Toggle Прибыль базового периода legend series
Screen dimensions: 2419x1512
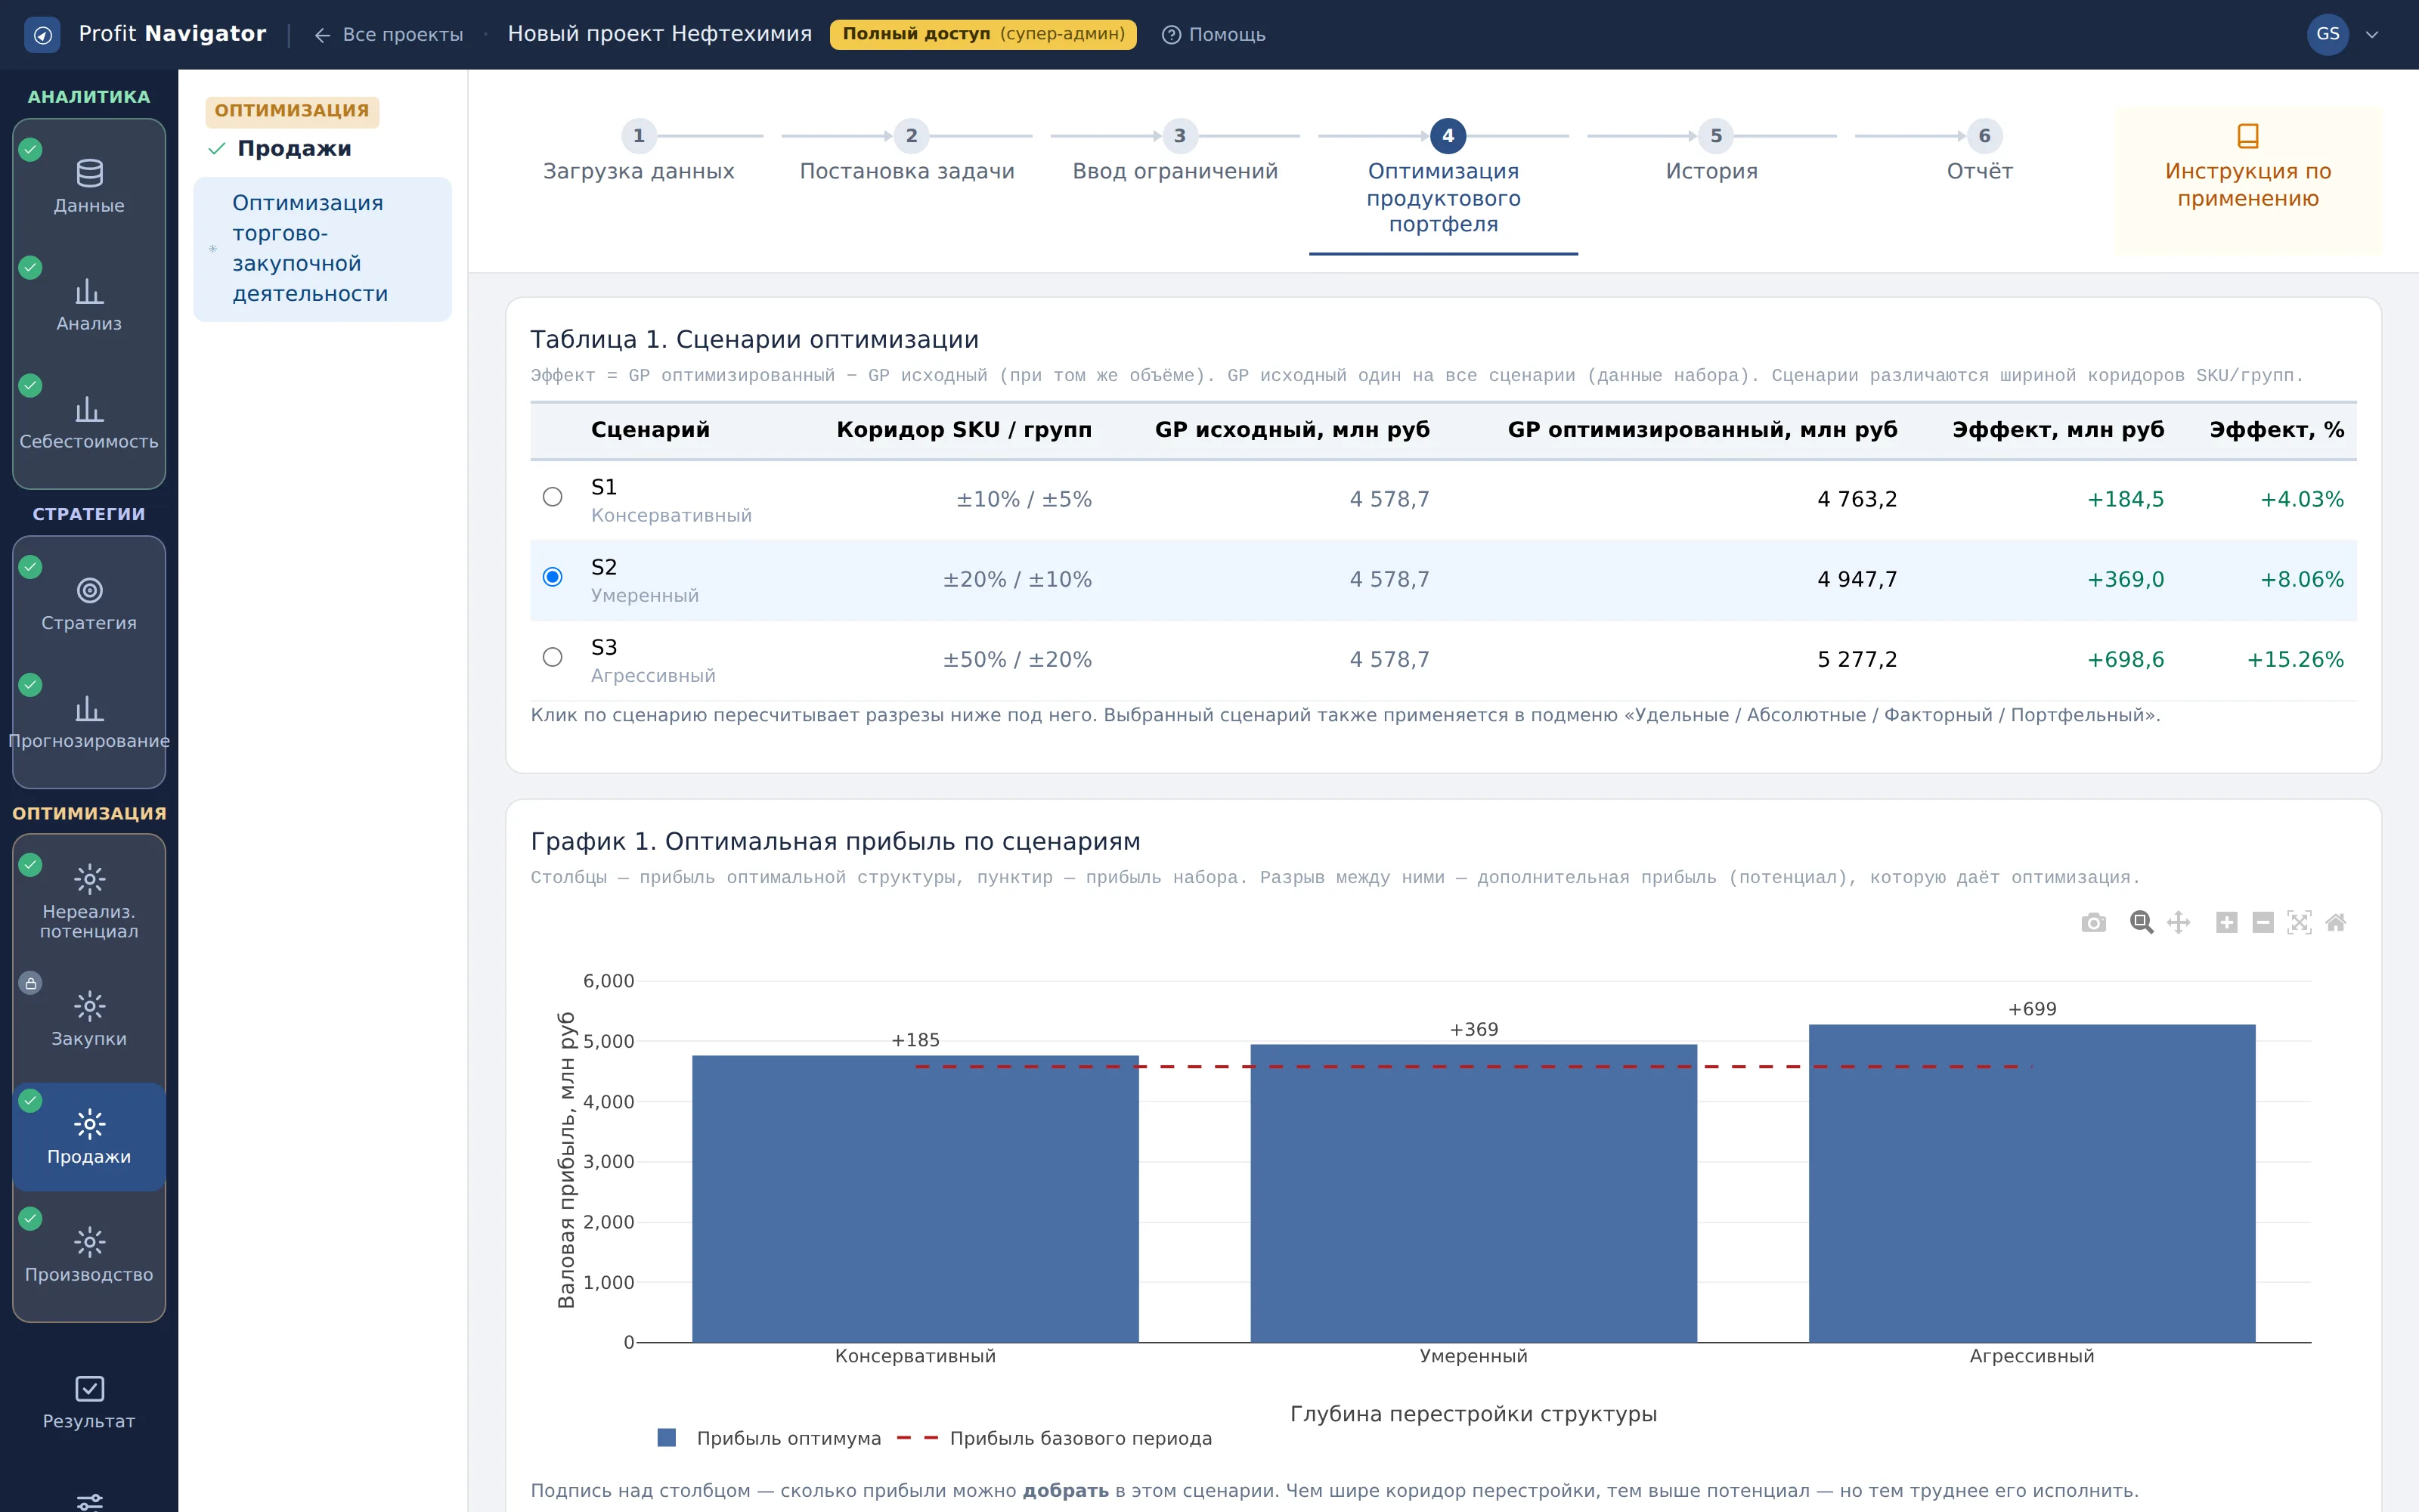coord(1055,1438)
